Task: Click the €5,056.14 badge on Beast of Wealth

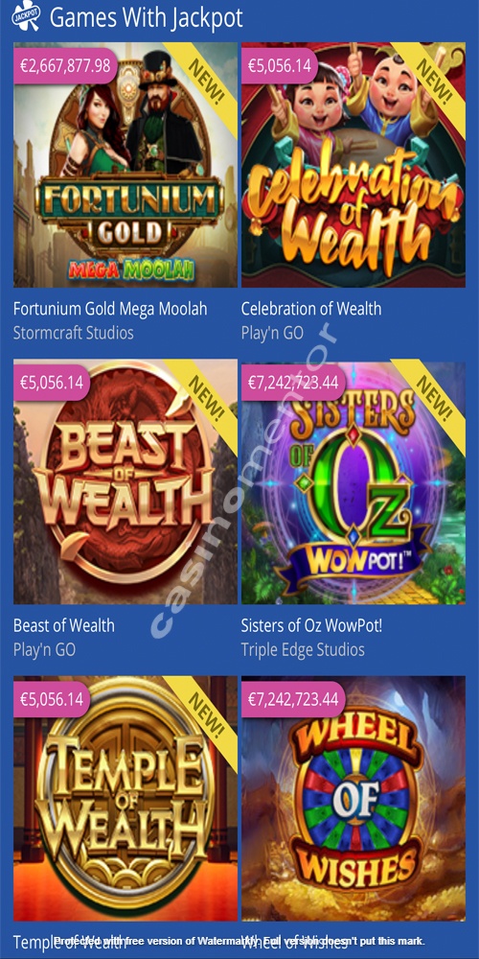Action: tap(52, 383)
